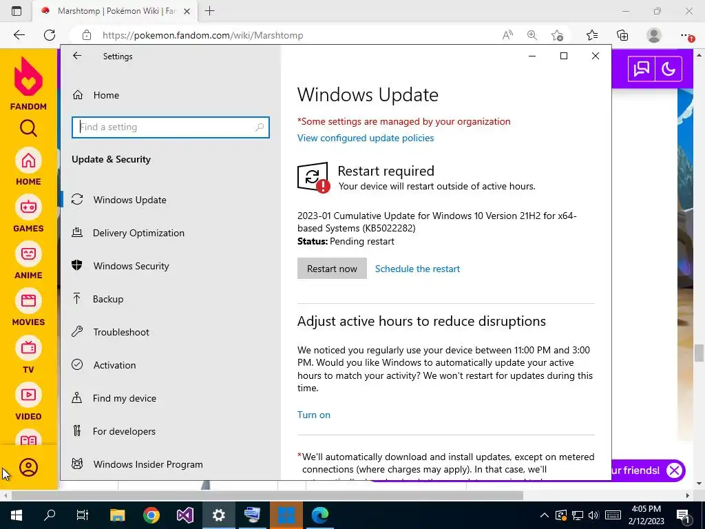Open Troubleshoot settings
Image resolution: width=705 pixels, height=529 pixels.
tap(121, 332)
